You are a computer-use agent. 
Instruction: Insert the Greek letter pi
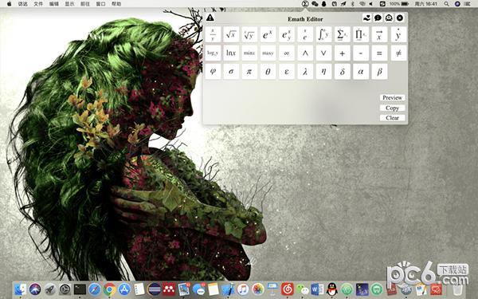pyautogui.click(x=249, y=72)
